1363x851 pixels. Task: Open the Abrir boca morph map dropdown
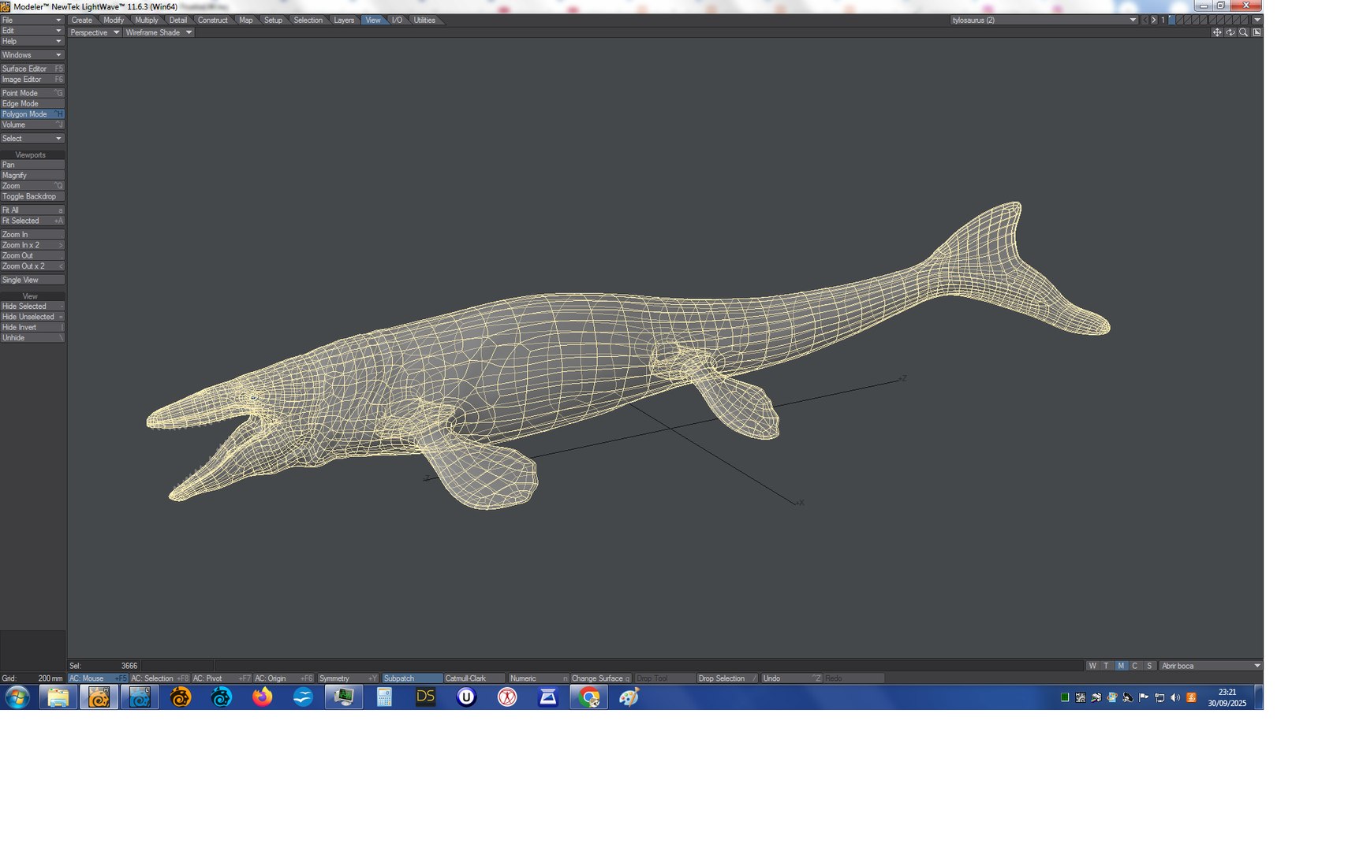click(x=1210, y=666)
